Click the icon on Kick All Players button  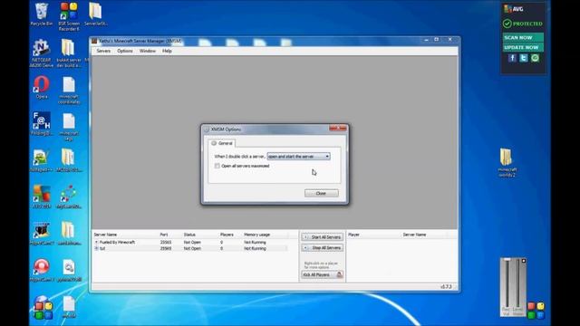point(339,274)
